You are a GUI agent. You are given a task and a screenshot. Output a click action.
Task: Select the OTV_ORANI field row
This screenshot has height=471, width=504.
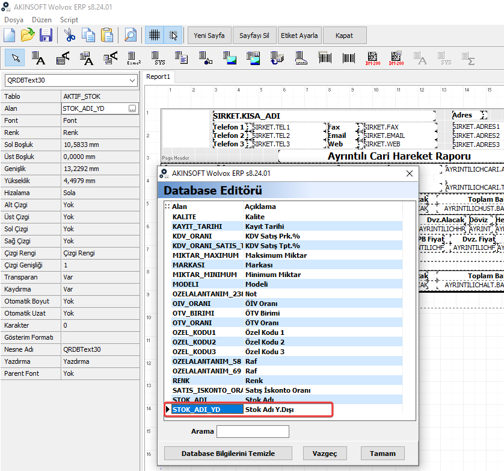(x=284, y=323)
